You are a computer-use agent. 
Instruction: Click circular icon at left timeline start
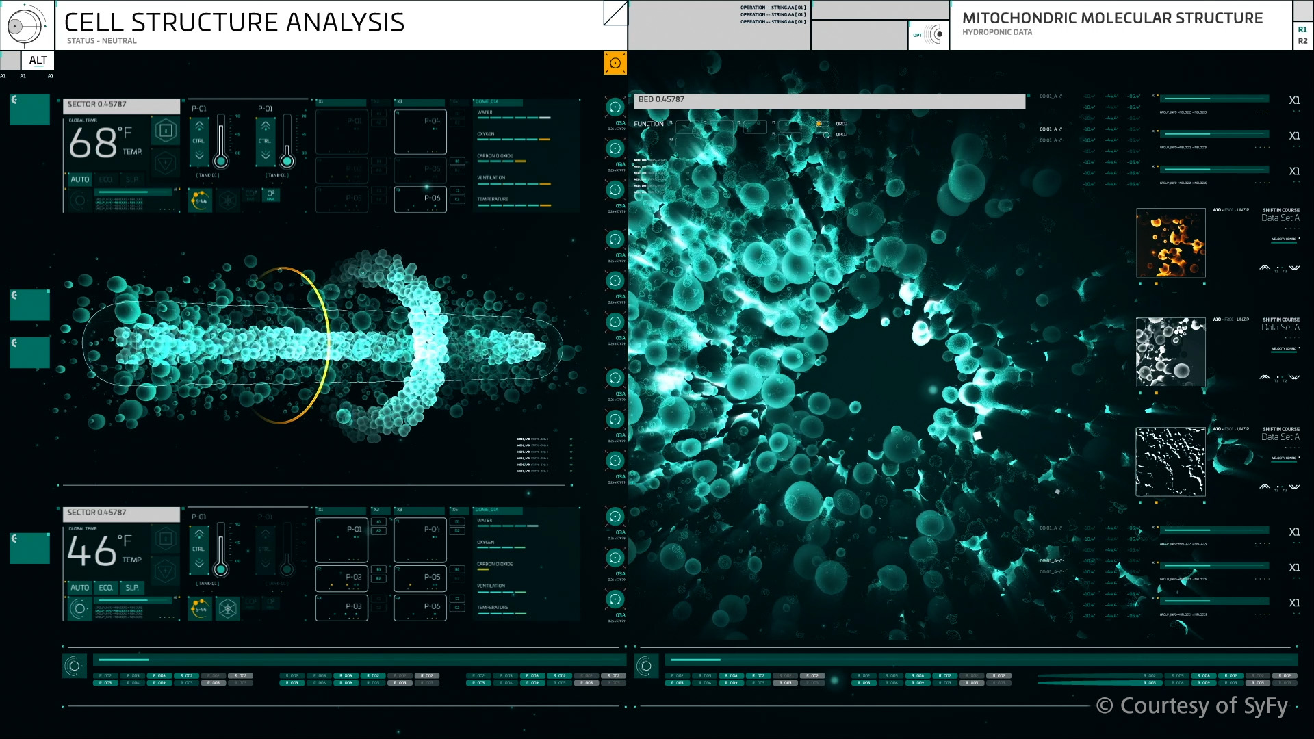click(x=75, y=666)
